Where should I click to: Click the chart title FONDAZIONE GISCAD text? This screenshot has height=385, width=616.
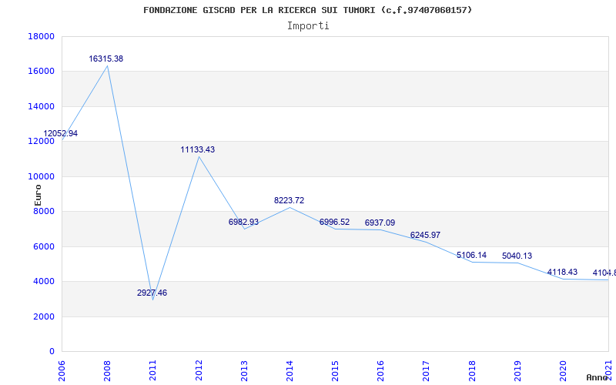(x=308, y=10)
